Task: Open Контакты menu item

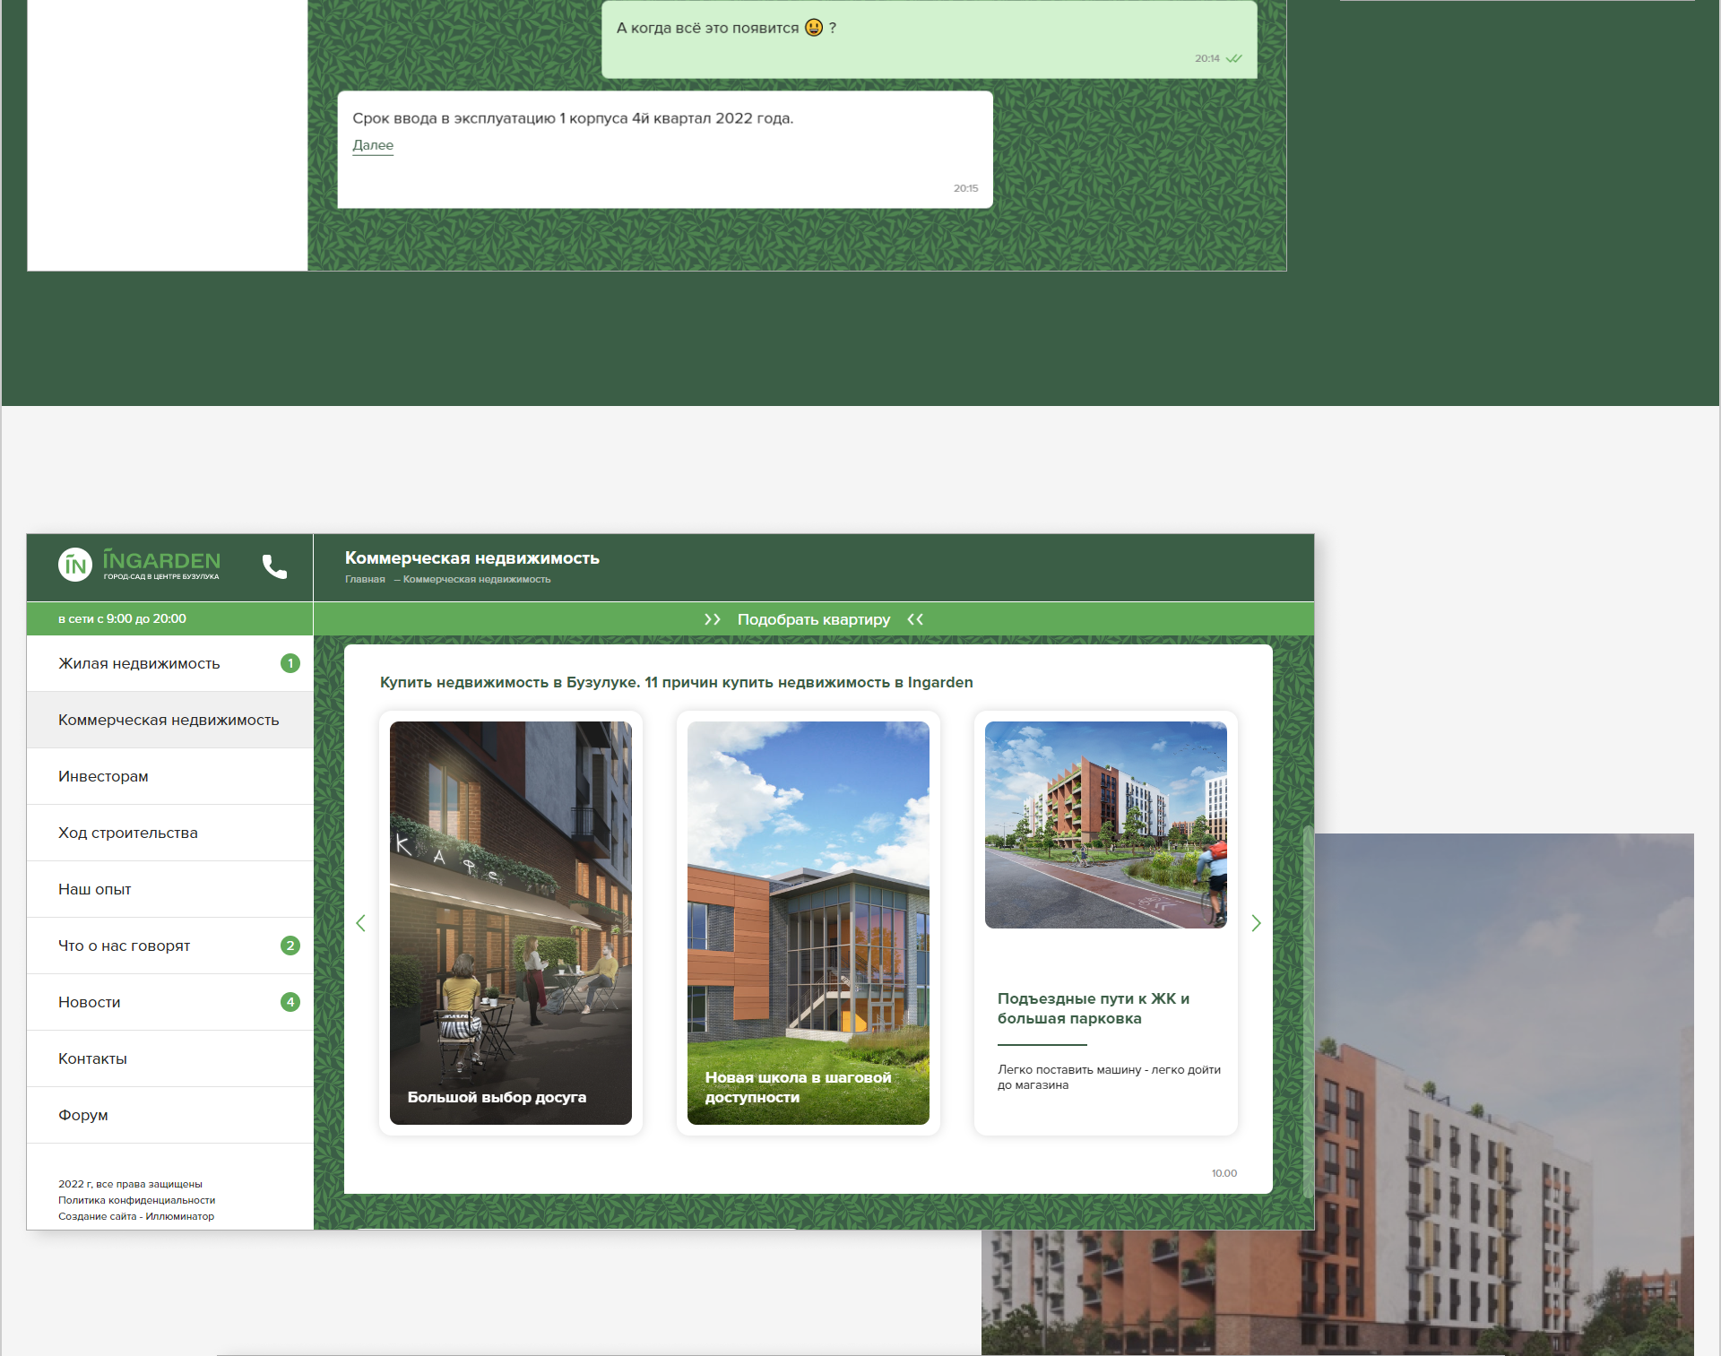Action: click(92, 1058)
